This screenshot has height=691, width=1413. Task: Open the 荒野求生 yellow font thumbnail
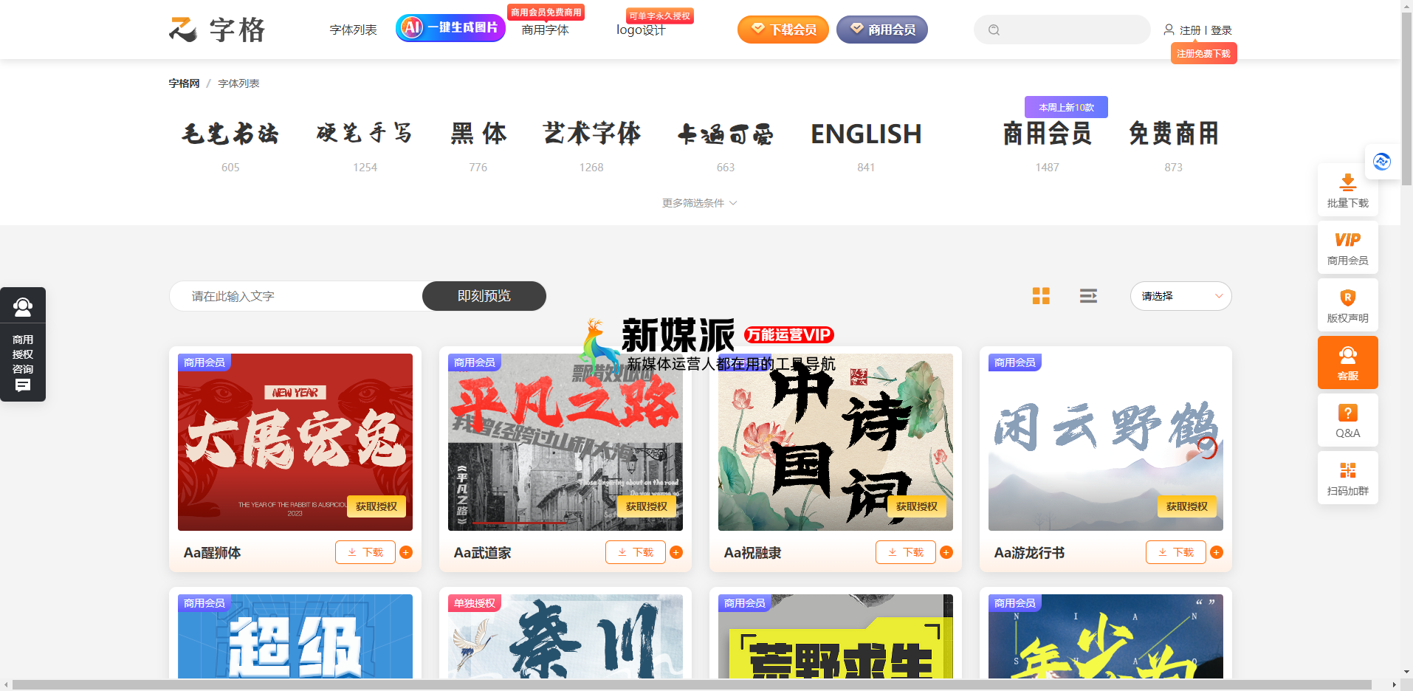coord(836,636)
